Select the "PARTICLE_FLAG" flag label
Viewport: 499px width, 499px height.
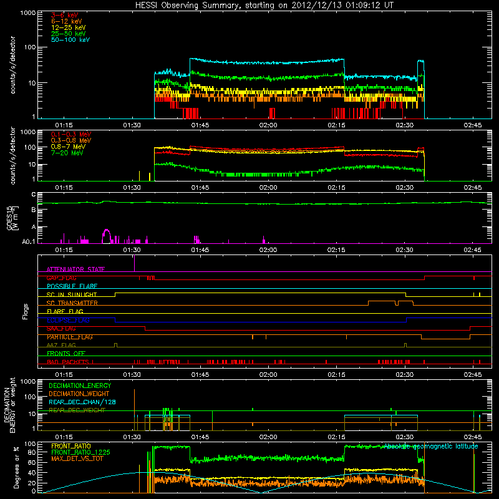point(70,337)
